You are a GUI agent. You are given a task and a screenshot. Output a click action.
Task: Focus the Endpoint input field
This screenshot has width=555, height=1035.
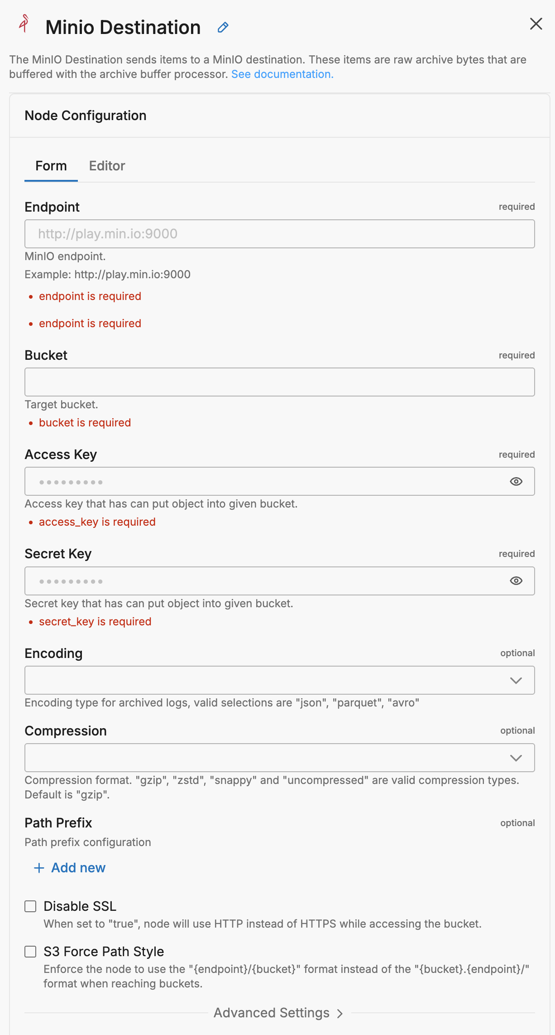(x=279, y=234)
